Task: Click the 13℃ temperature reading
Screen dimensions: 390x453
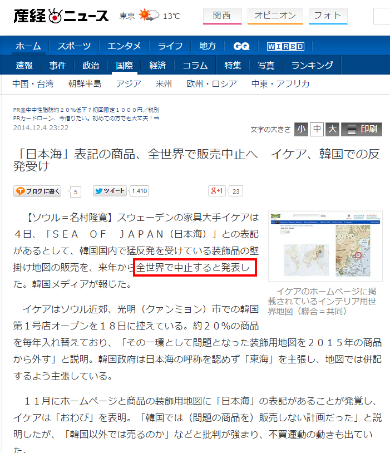Action: [171, 16]
